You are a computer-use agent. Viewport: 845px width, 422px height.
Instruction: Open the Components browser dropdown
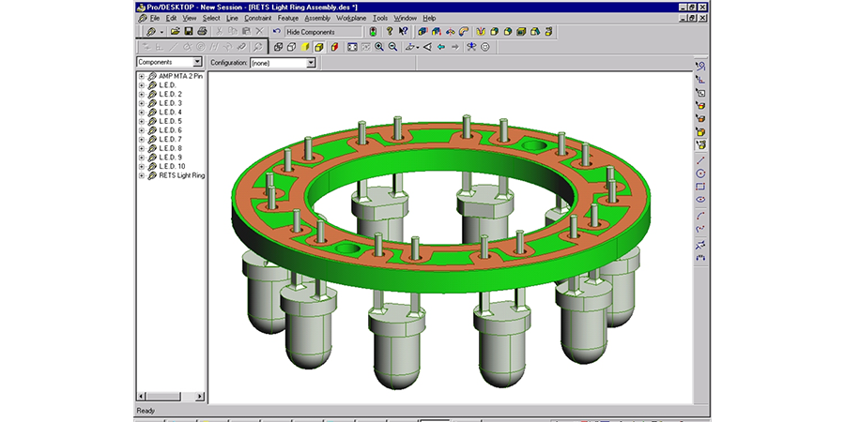tap(196, 62)
